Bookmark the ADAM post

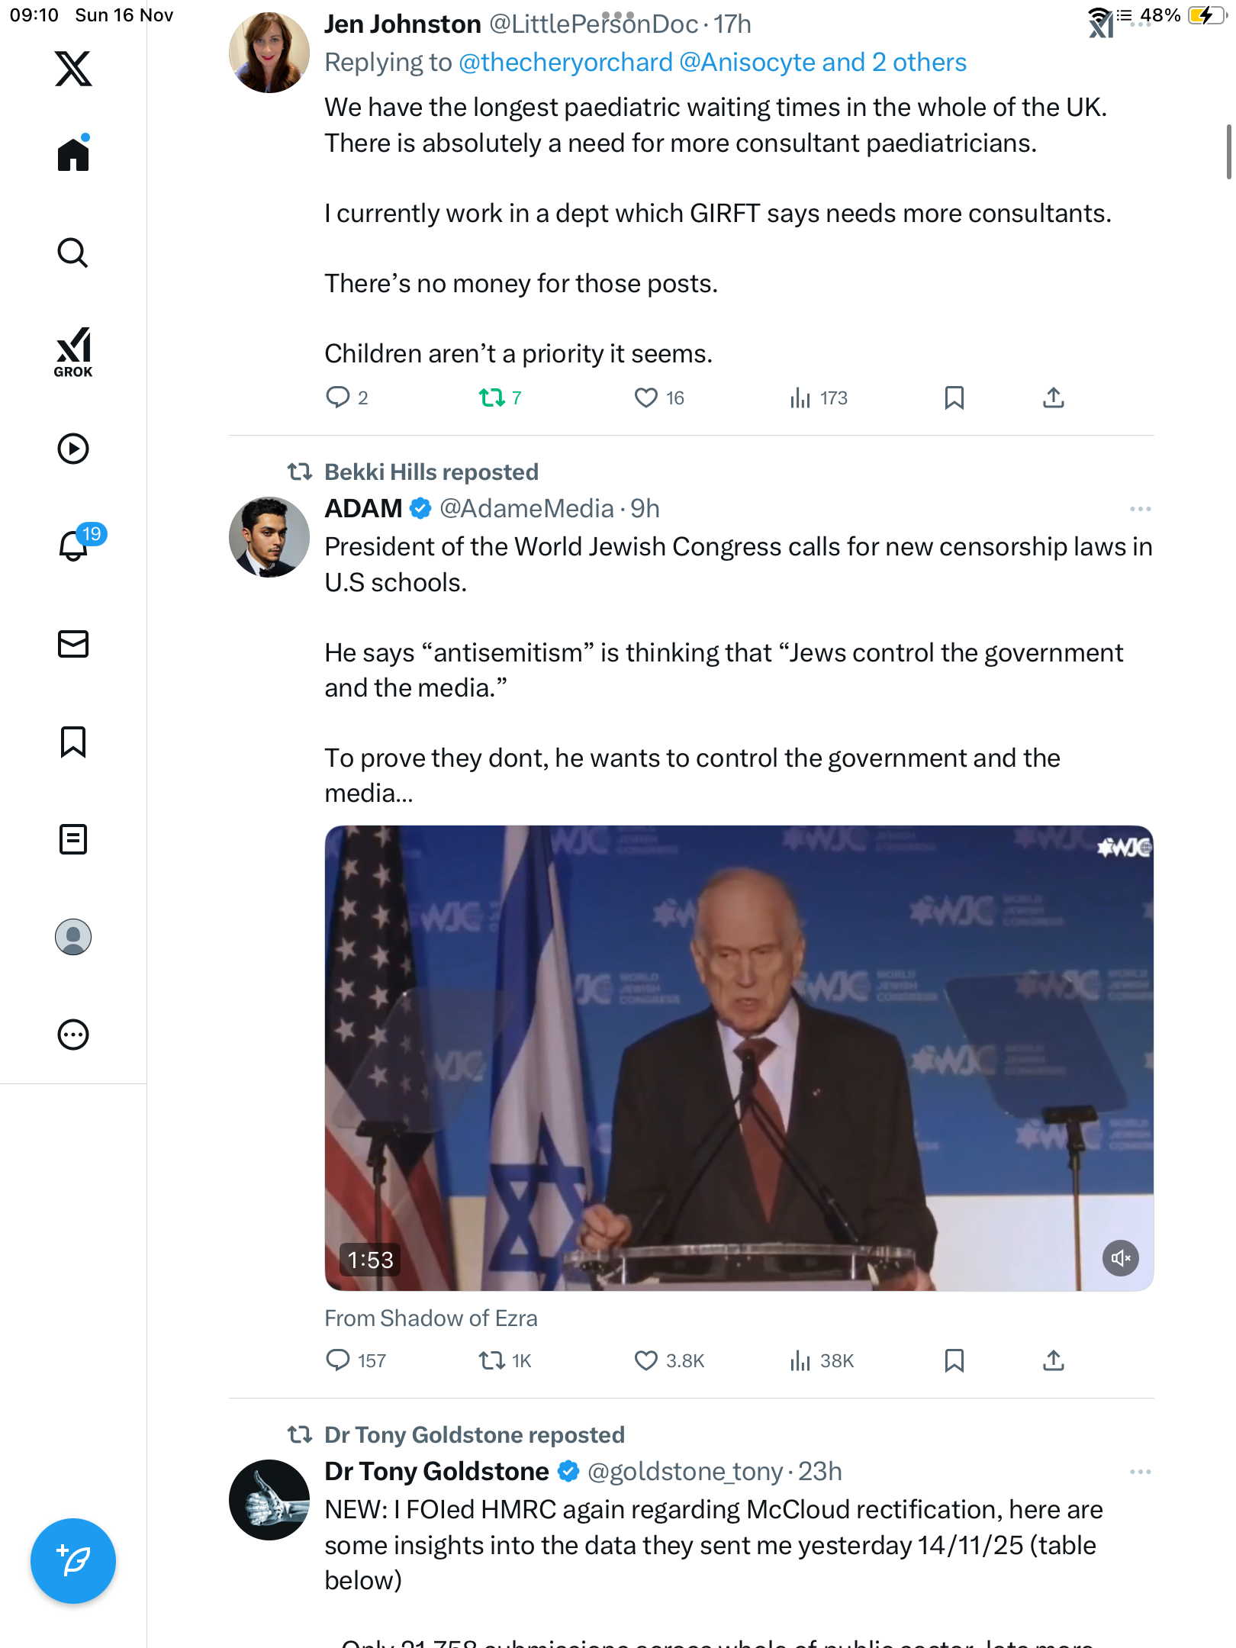954,1360
